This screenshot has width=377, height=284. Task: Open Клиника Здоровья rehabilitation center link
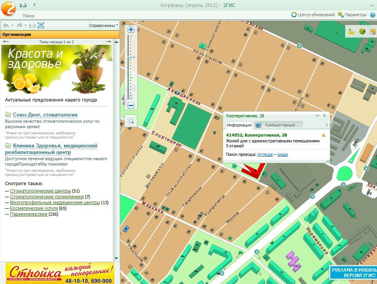tap(51, 149)
